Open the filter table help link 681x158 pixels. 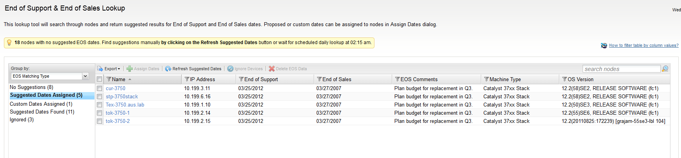(644, 46)
